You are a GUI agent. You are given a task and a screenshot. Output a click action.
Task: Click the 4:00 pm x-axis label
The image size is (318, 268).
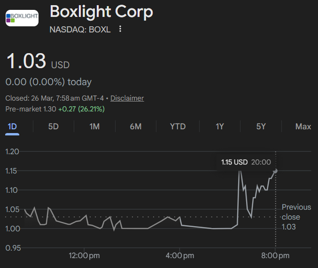(x=180, y=255)
